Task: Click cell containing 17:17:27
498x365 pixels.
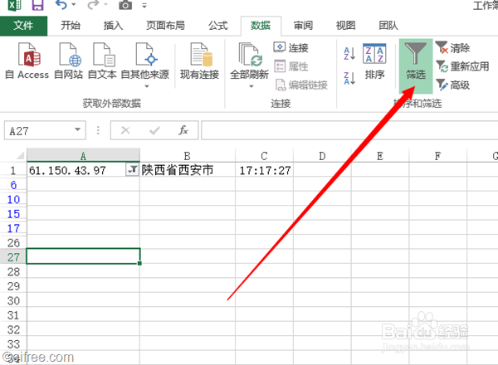Action: click(265, 170)
